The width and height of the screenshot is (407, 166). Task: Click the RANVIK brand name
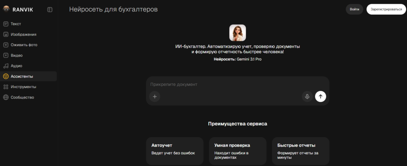point(23,10)
